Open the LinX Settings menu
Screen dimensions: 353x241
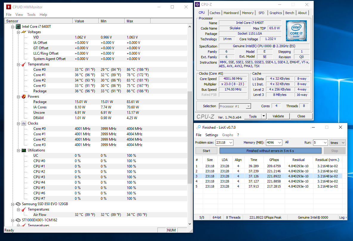(x=212, y=135)
